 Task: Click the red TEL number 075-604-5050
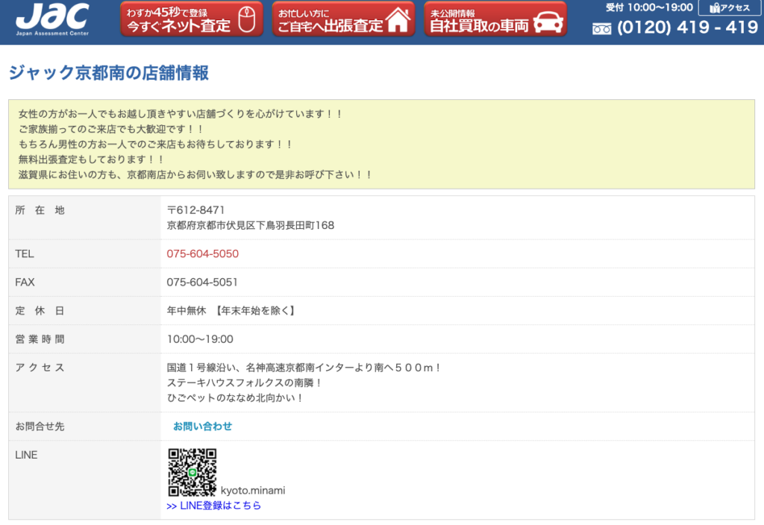tap(202, 254)
